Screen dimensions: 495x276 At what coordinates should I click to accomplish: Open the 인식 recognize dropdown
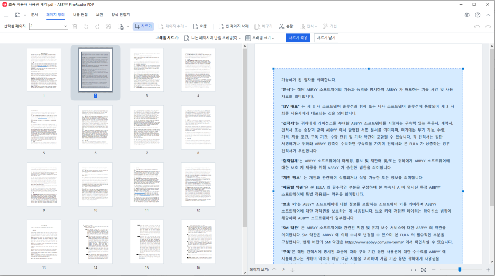coord(308,26)
